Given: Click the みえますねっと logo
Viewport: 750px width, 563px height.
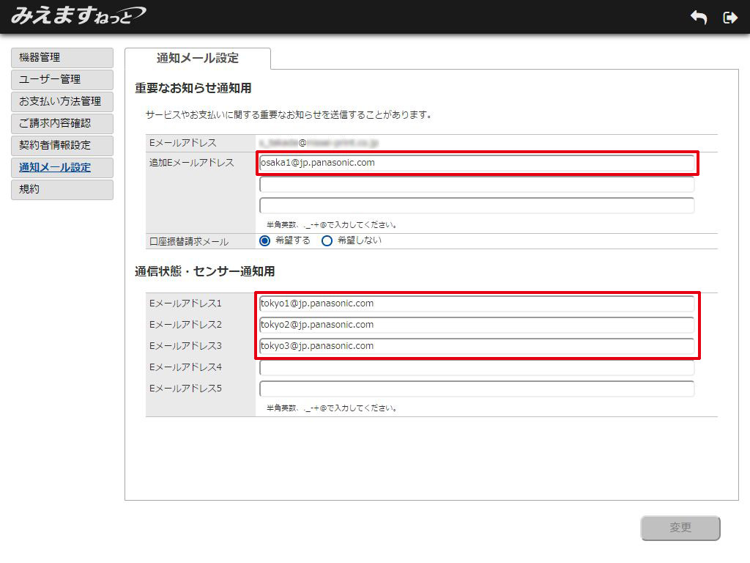Looking at the screenshot, I should pos(78,15).
